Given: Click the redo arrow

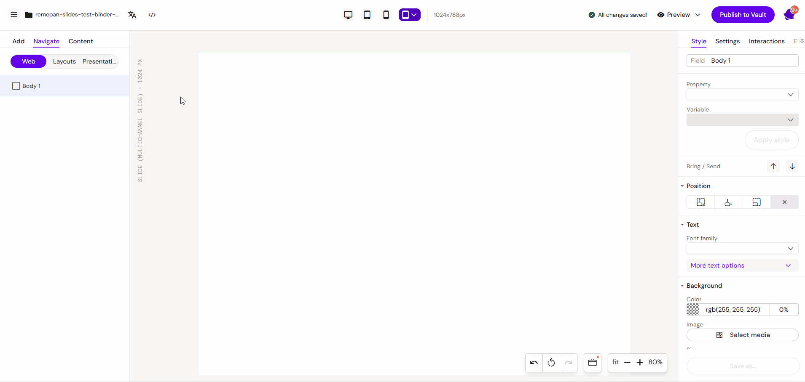Looking at the screenshot, I should point(569,363).
